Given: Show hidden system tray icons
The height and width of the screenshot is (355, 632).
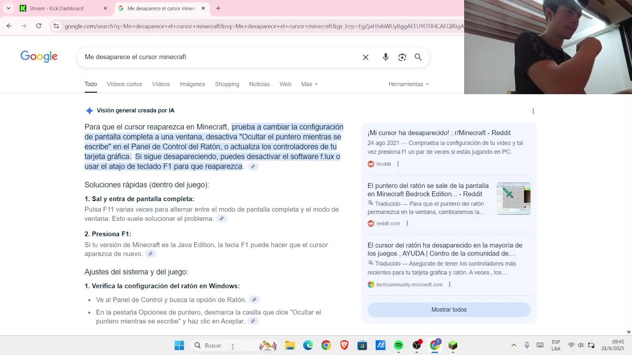Looking at the screenshot, I should [x=513, y=345].
